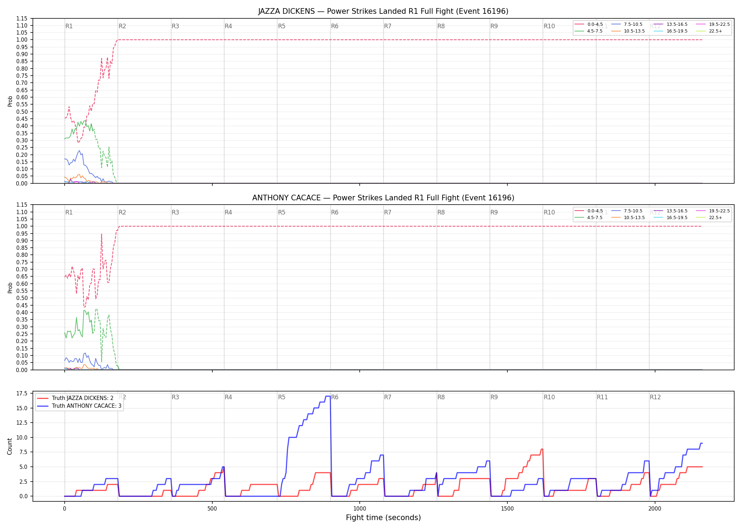Click R1 round marker in Dickens chart

[69, 26]
